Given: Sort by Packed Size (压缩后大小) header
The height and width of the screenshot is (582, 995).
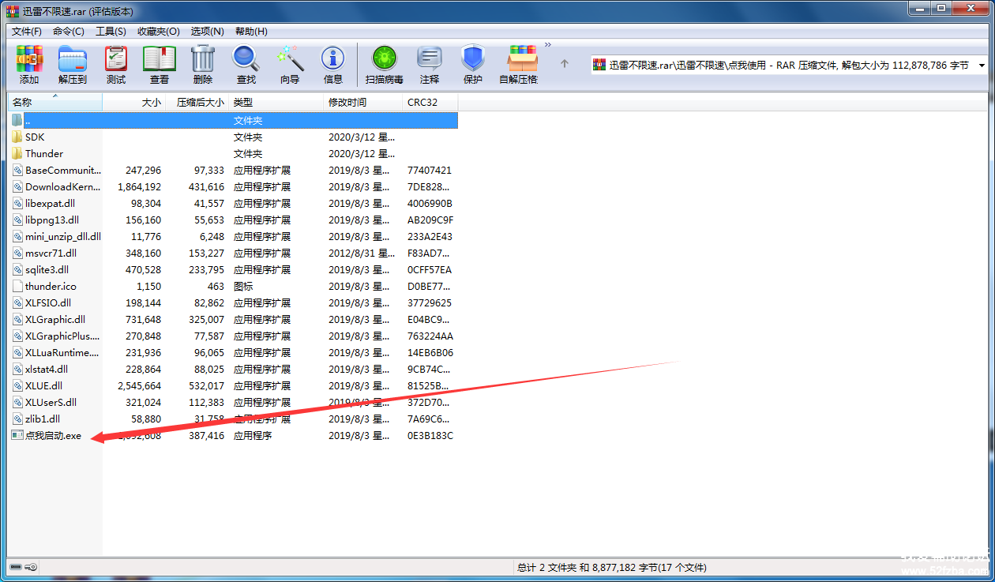Looking at the screenshot, I should pos(197,103).
